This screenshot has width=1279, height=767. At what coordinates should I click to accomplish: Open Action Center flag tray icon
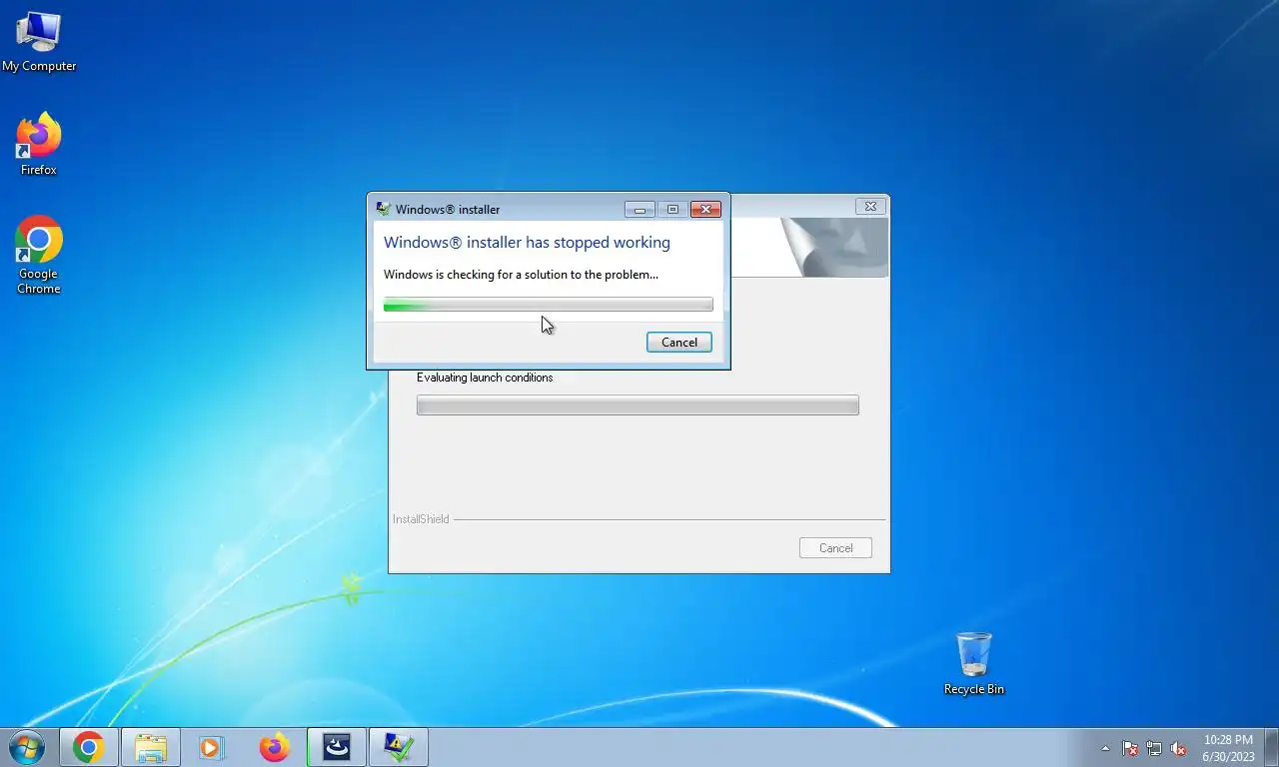tap(1130, 748)
